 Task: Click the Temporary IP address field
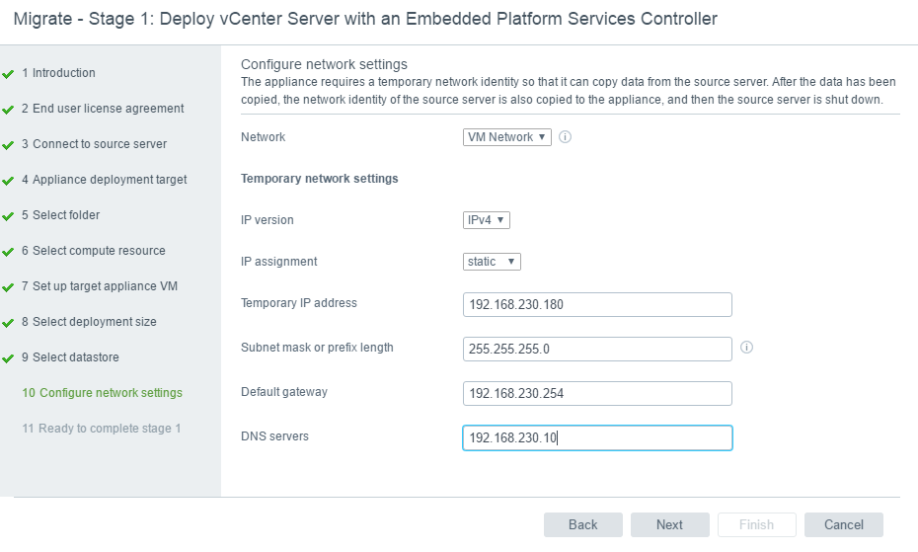pyautogui.click(x=597, y=304)
